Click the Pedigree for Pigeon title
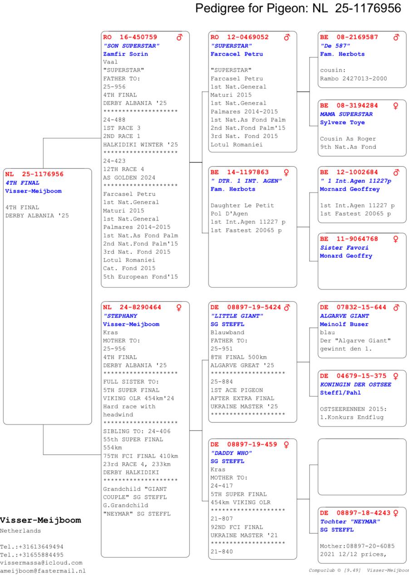The image size is (409, 582). click(298, 8)
